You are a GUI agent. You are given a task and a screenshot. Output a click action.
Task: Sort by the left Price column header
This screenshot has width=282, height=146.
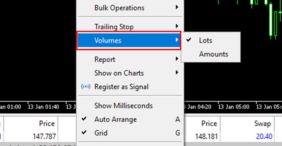(47, 124)
